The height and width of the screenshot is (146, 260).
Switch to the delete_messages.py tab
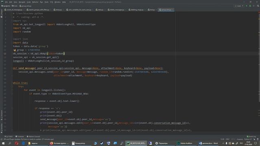tap(117, 10)
